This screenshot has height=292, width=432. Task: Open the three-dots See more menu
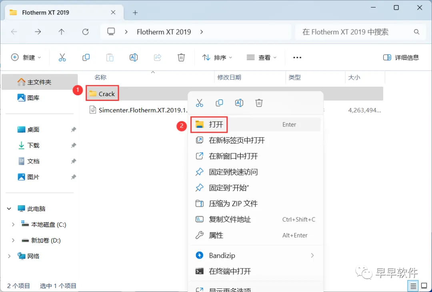click(x=297, y=57)
